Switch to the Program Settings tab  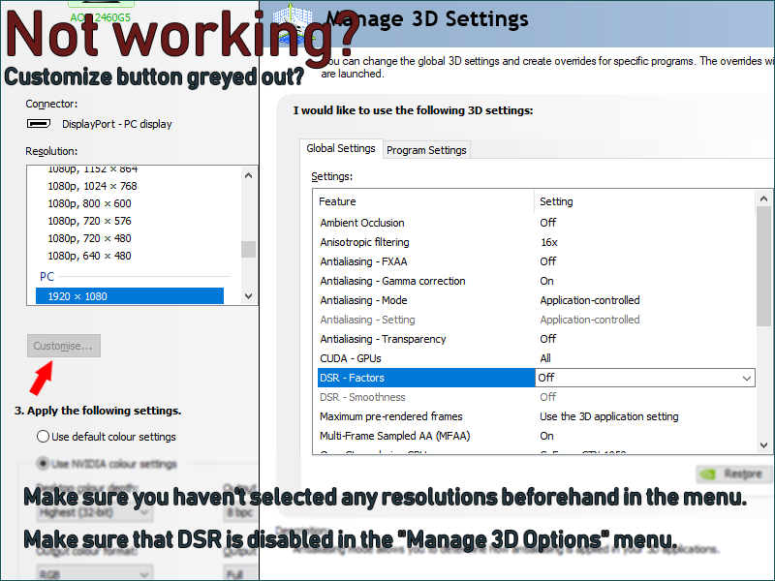(426, 150)
